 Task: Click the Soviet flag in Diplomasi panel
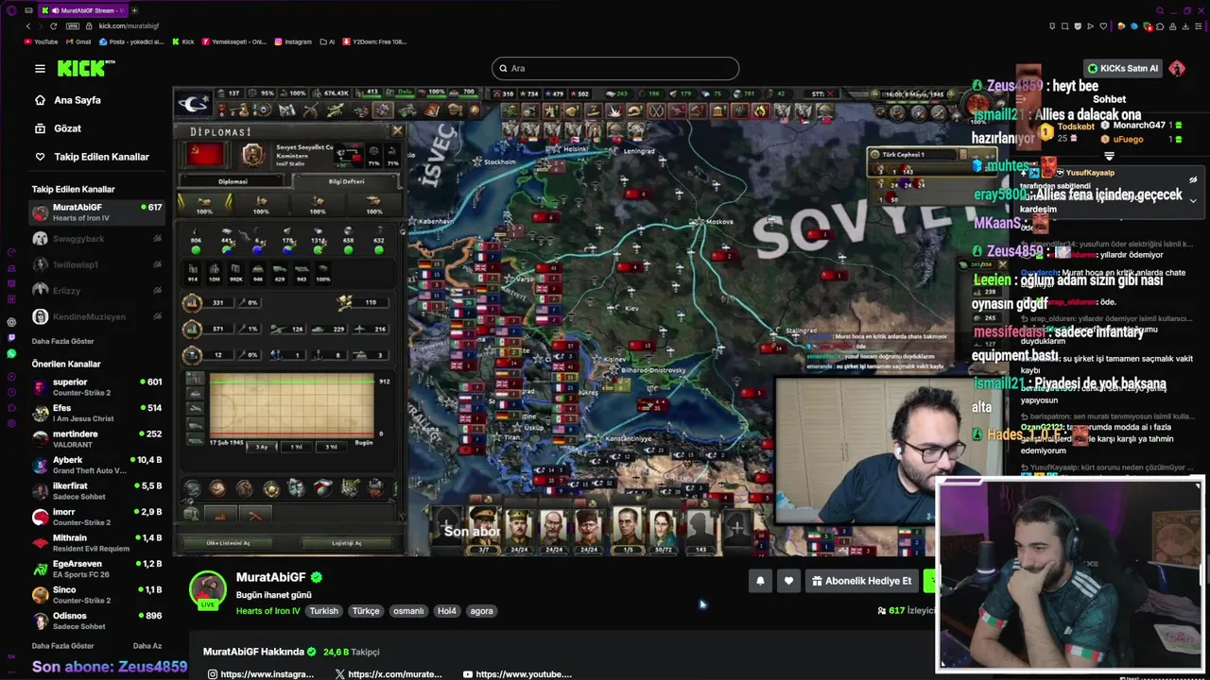click(204, 154)
